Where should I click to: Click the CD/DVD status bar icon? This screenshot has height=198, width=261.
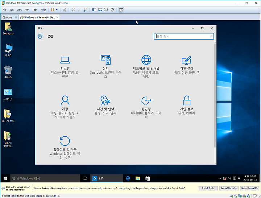click(236, 196)
